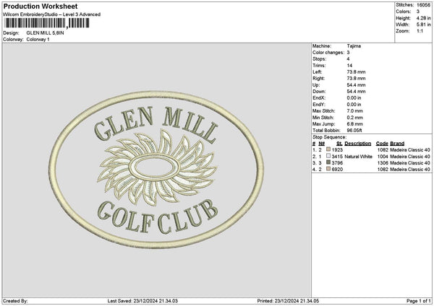434x306 pixels.
Task: Click the Color changes label
Action: click(x=328, y=53)
